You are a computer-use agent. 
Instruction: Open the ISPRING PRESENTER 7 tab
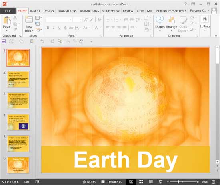pos(171,11)
